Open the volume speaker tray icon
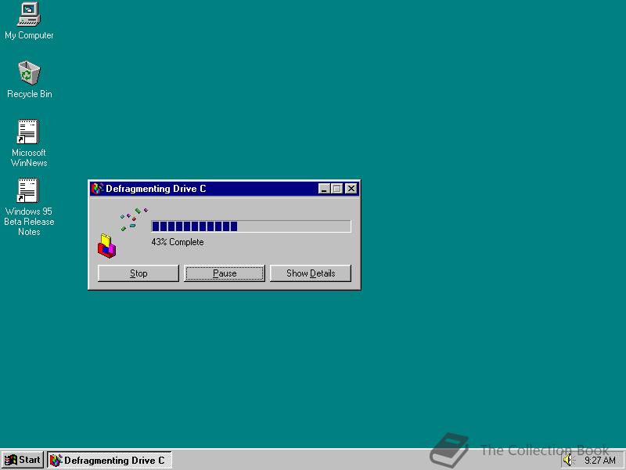This screenshot has height=470, width=626. pyautogui.click(x=568, y=461)
